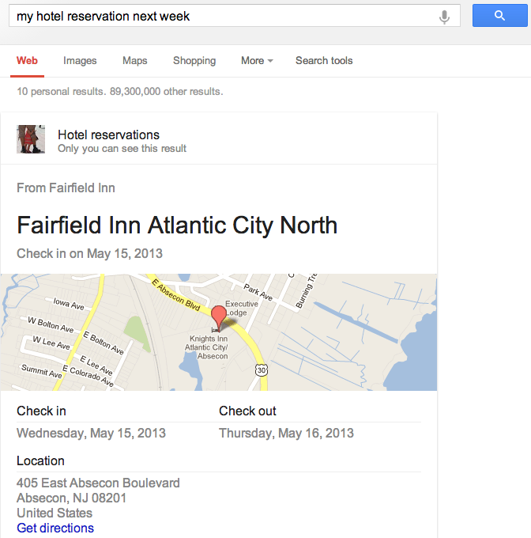Open the Search tools options
This screenshot has width=531, height=538.
tap(324, 61)
